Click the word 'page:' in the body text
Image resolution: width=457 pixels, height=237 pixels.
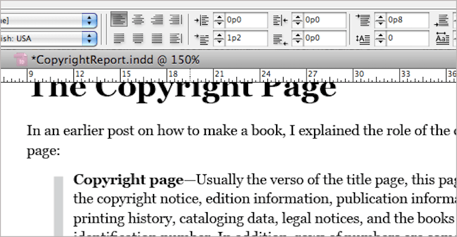[44, 151]
